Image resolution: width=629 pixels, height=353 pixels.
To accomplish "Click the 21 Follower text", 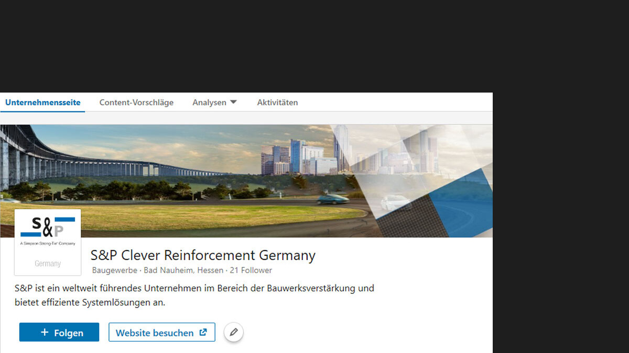I will click(251, 270).
